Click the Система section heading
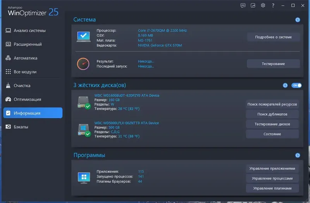This screenshot has height=203, width=310. [x=84, y=20]
